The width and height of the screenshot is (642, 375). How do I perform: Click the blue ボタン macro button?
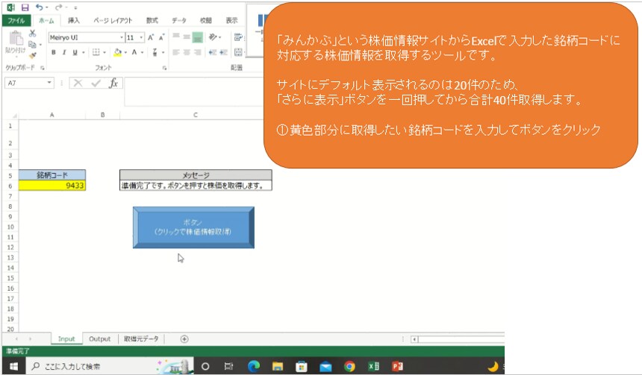[x=193, y=227]
